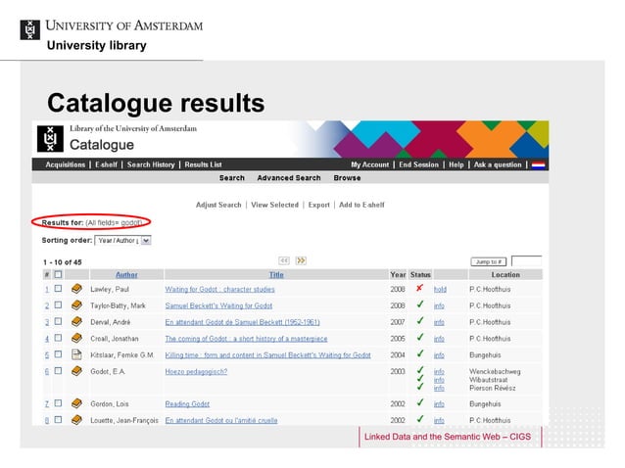This screenshot has height=468, width=625.
Task: Open the Search History menu
Action: 151,164
